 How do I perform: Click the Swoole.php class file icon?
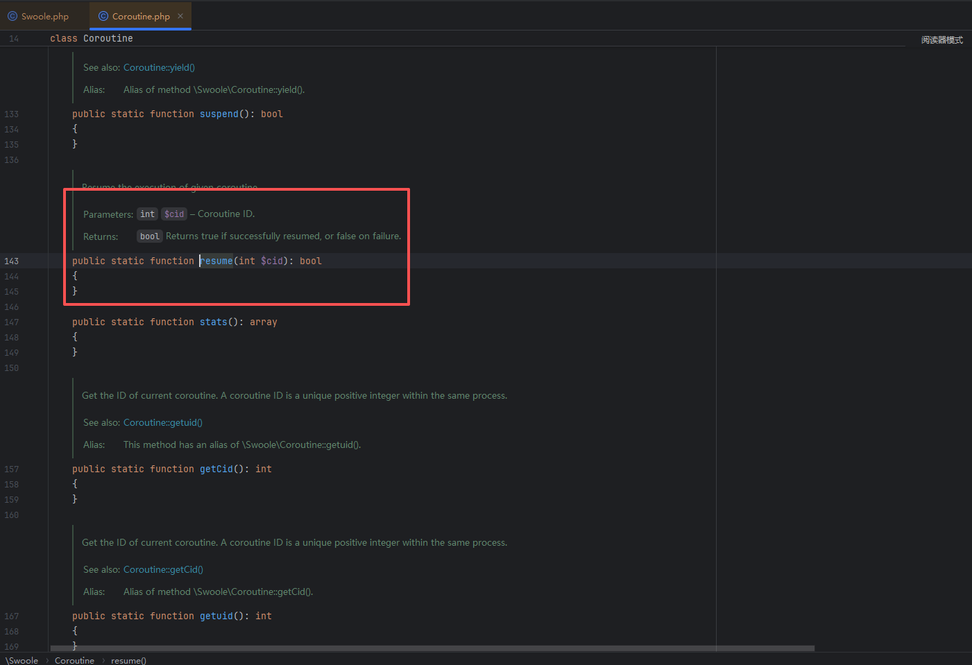pyautogui.click(x=12, y=16)
